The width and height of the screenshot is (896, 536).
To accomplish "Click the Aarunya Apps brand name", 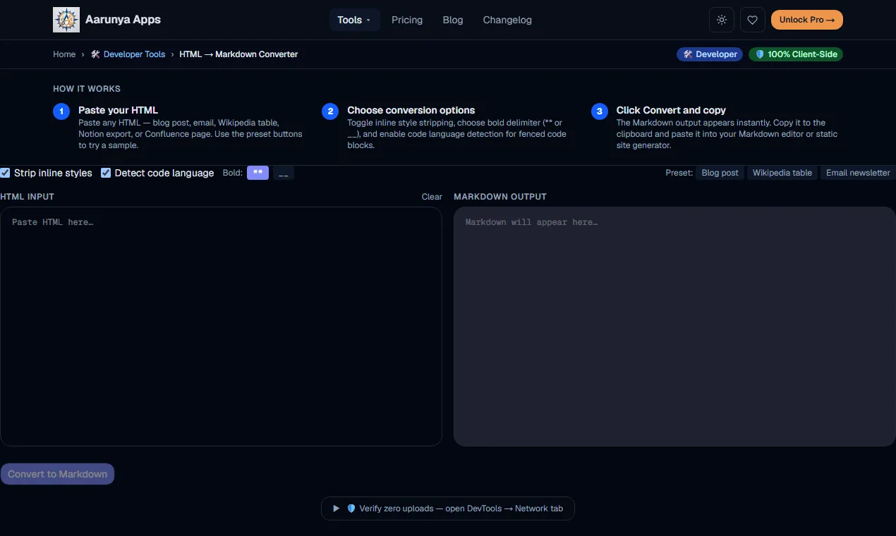I will pyautogui.click(x=123, y=20).
